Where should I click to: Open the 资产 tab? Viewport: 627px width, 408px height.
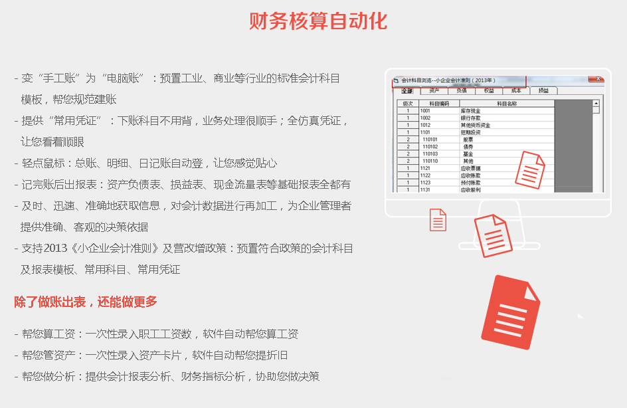tap(434, 90)
